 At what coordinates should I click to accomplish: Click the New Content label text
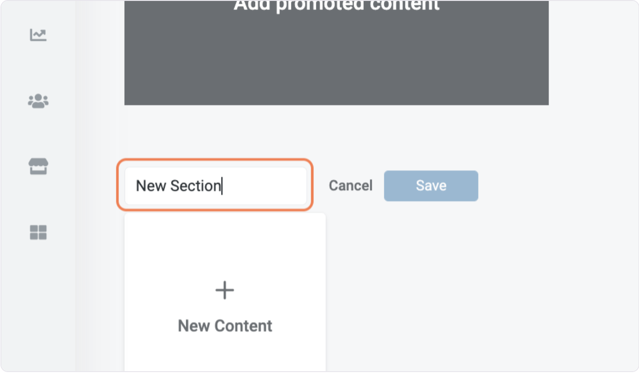[x=225, y=325]
